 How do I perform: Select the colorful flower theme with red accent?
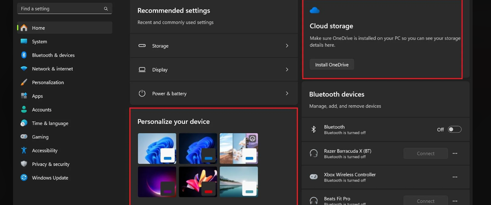click(x=198, y=181)
